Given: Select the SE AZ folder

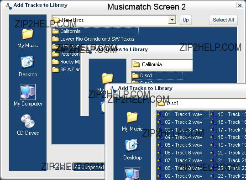Looking at the screenshot, I should coord(66,69).
